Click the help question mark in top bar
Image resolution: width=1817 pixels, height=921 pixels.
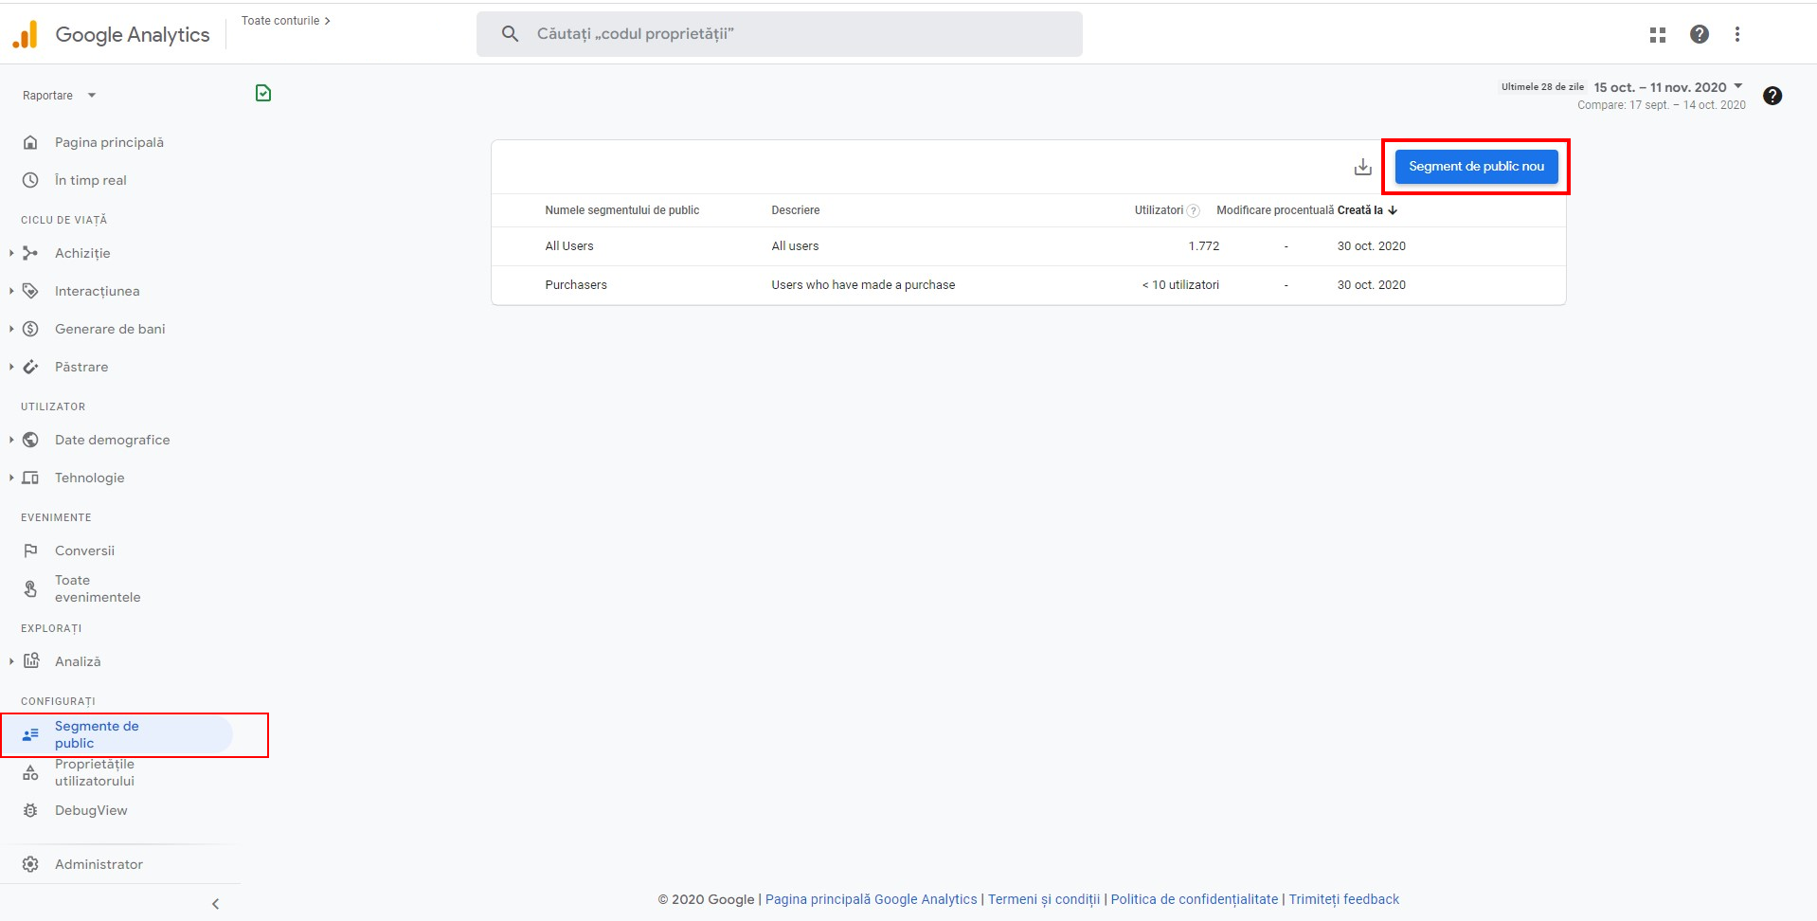point(1699,35)
